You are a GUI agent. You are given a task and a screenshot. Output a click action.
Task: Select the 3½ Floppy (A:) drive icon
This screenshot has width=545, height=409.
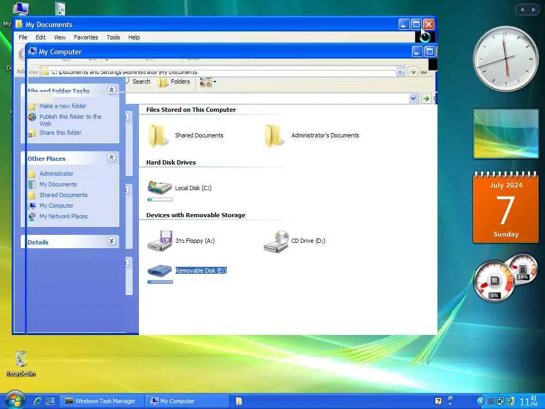pyautogui.click(x=160, y=241)
